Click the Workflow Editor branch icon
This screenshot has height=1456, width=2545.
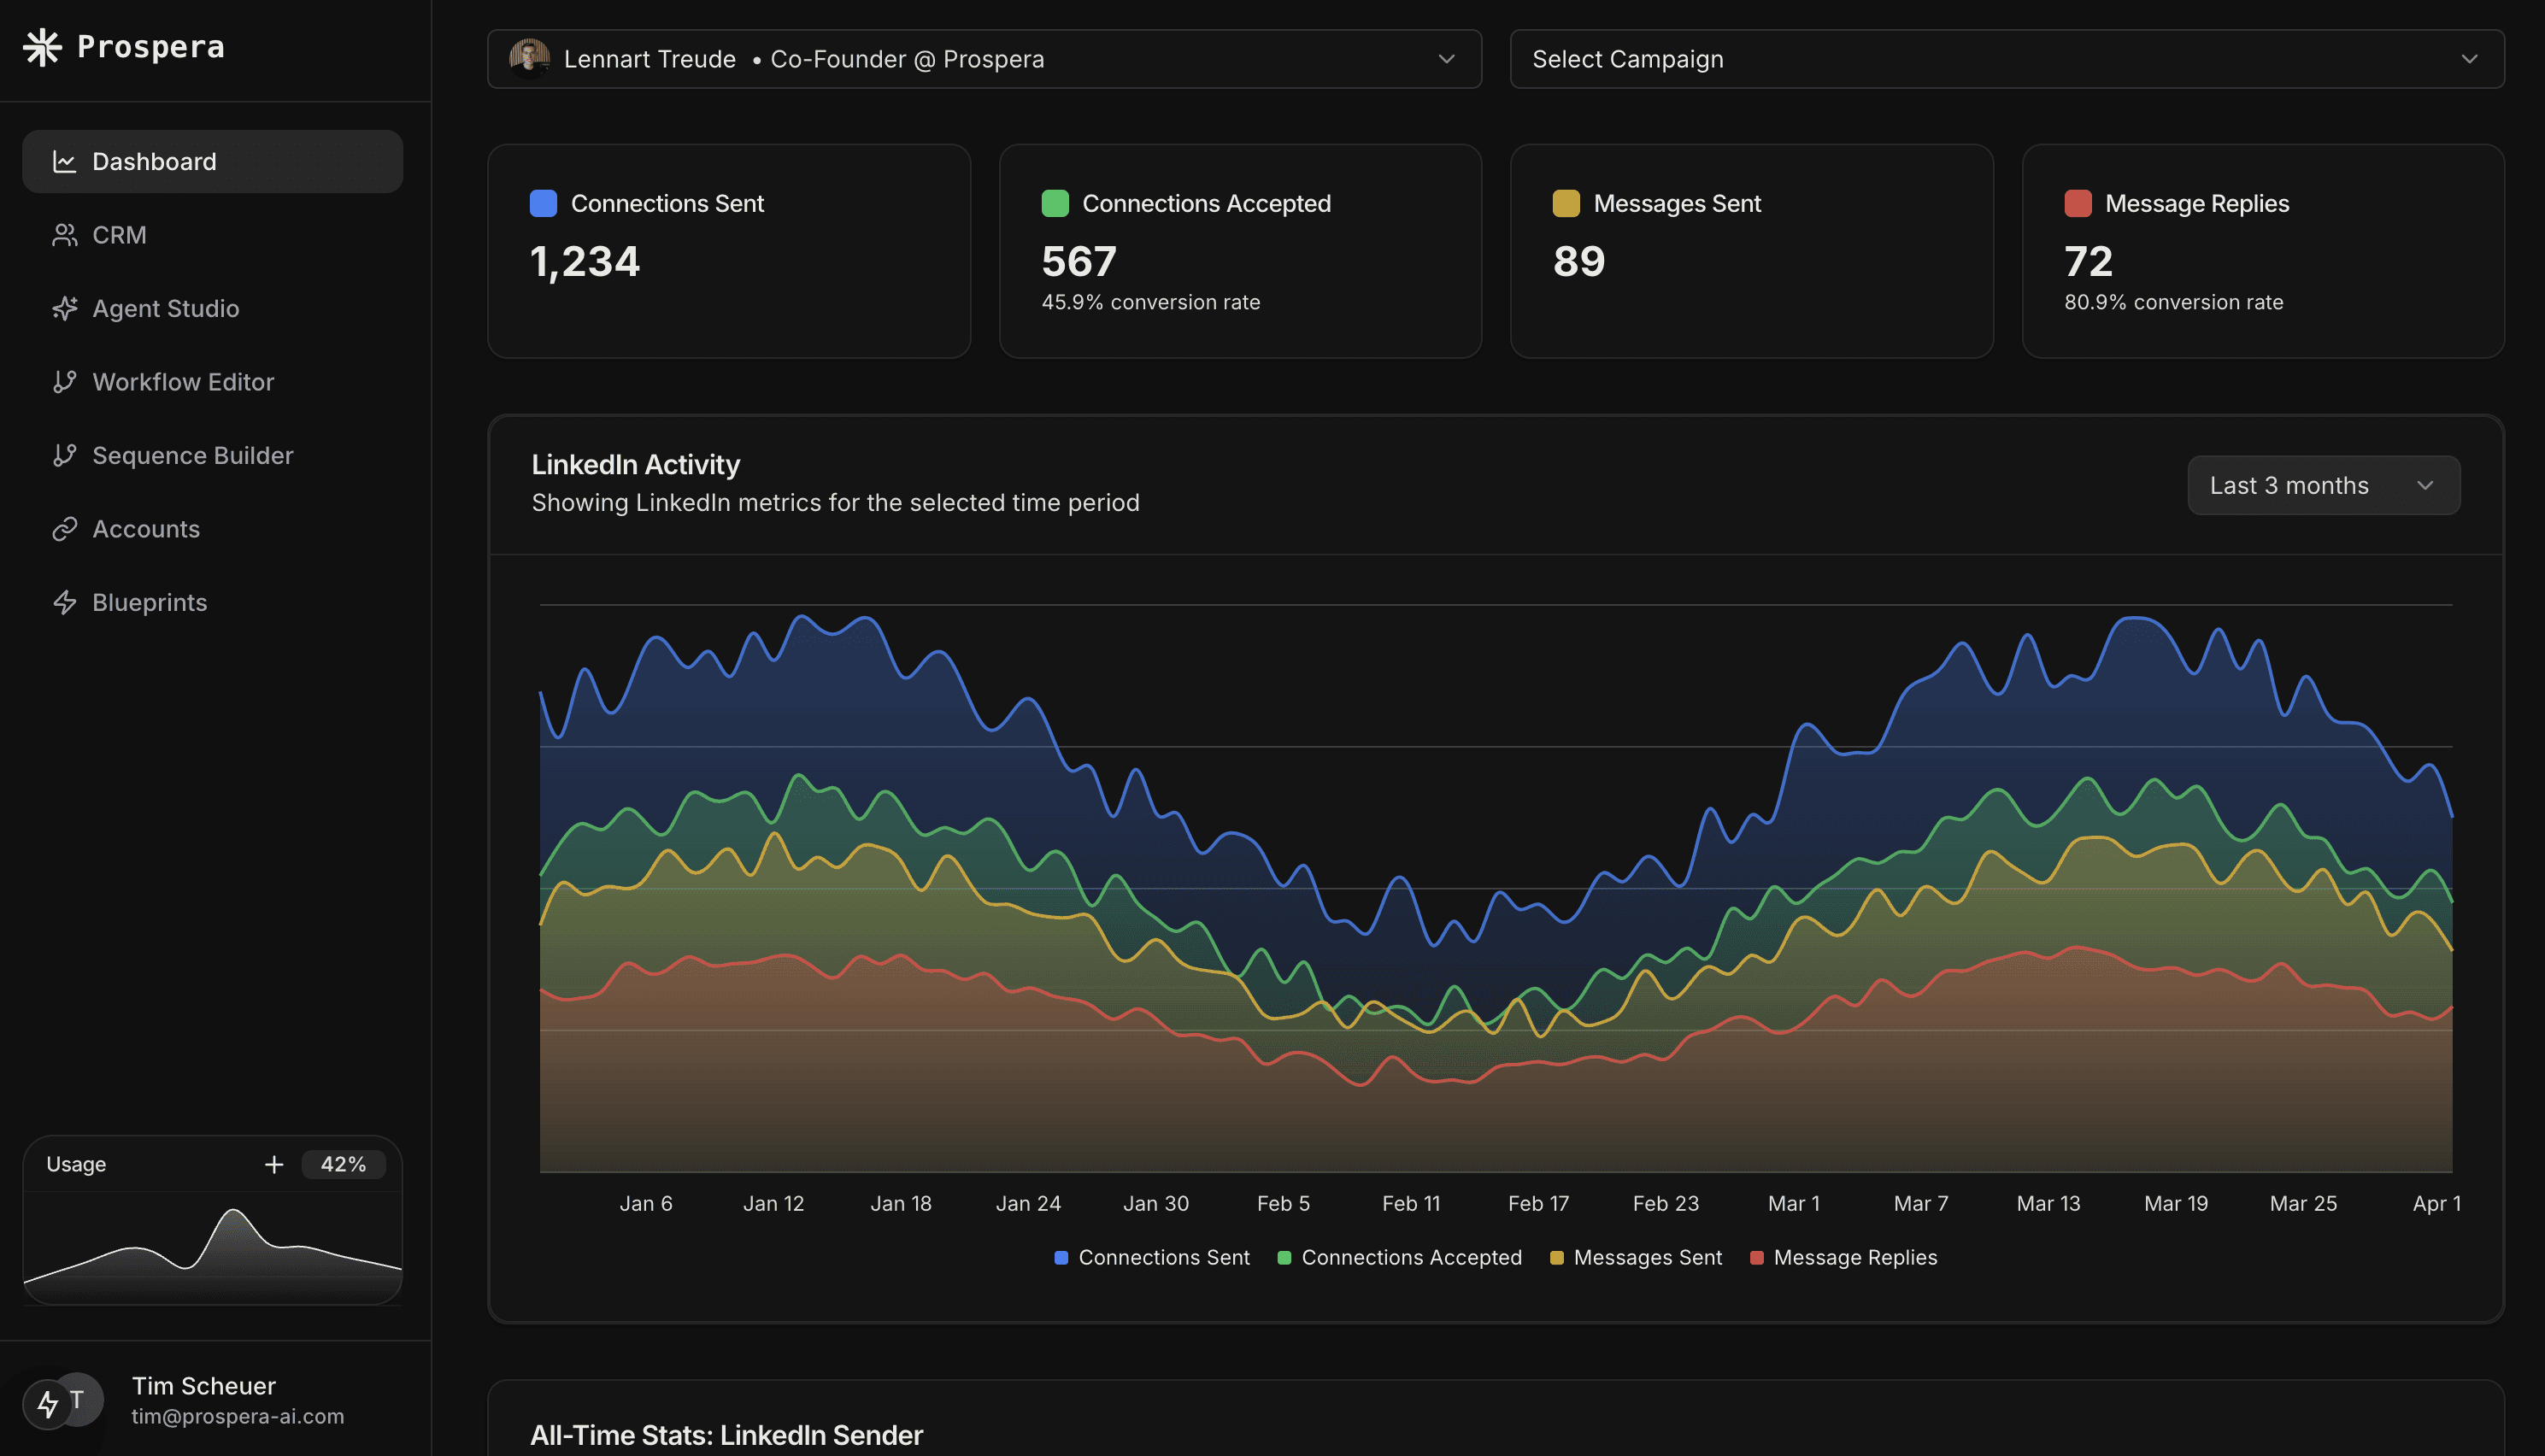coord(65,382)
